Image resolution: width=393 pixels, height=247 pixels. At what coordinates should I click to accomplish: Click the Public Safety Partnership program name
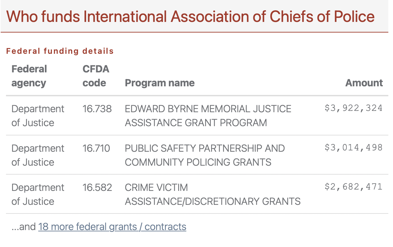click(x=205, y=155)
